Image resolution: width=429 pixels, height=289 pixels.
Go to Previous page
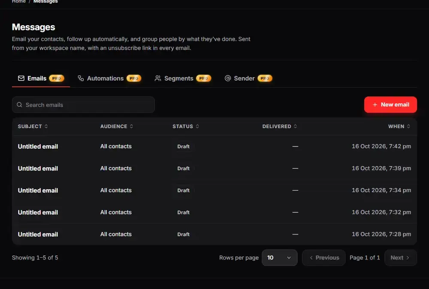click(x=323, y=258)
